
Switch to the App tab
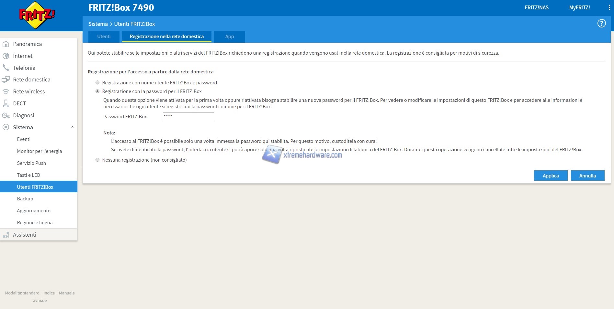click(x=229, y=37)
